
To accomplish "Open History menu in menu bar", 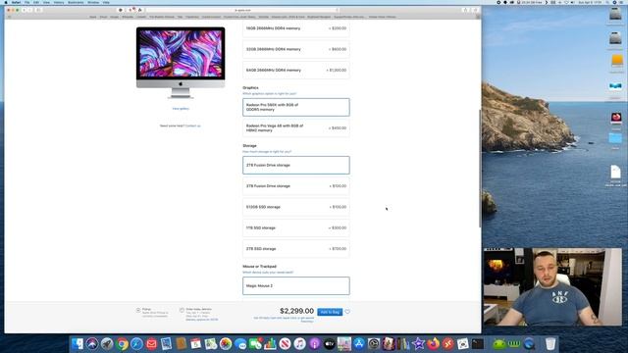I will click(x=59, y=2).
